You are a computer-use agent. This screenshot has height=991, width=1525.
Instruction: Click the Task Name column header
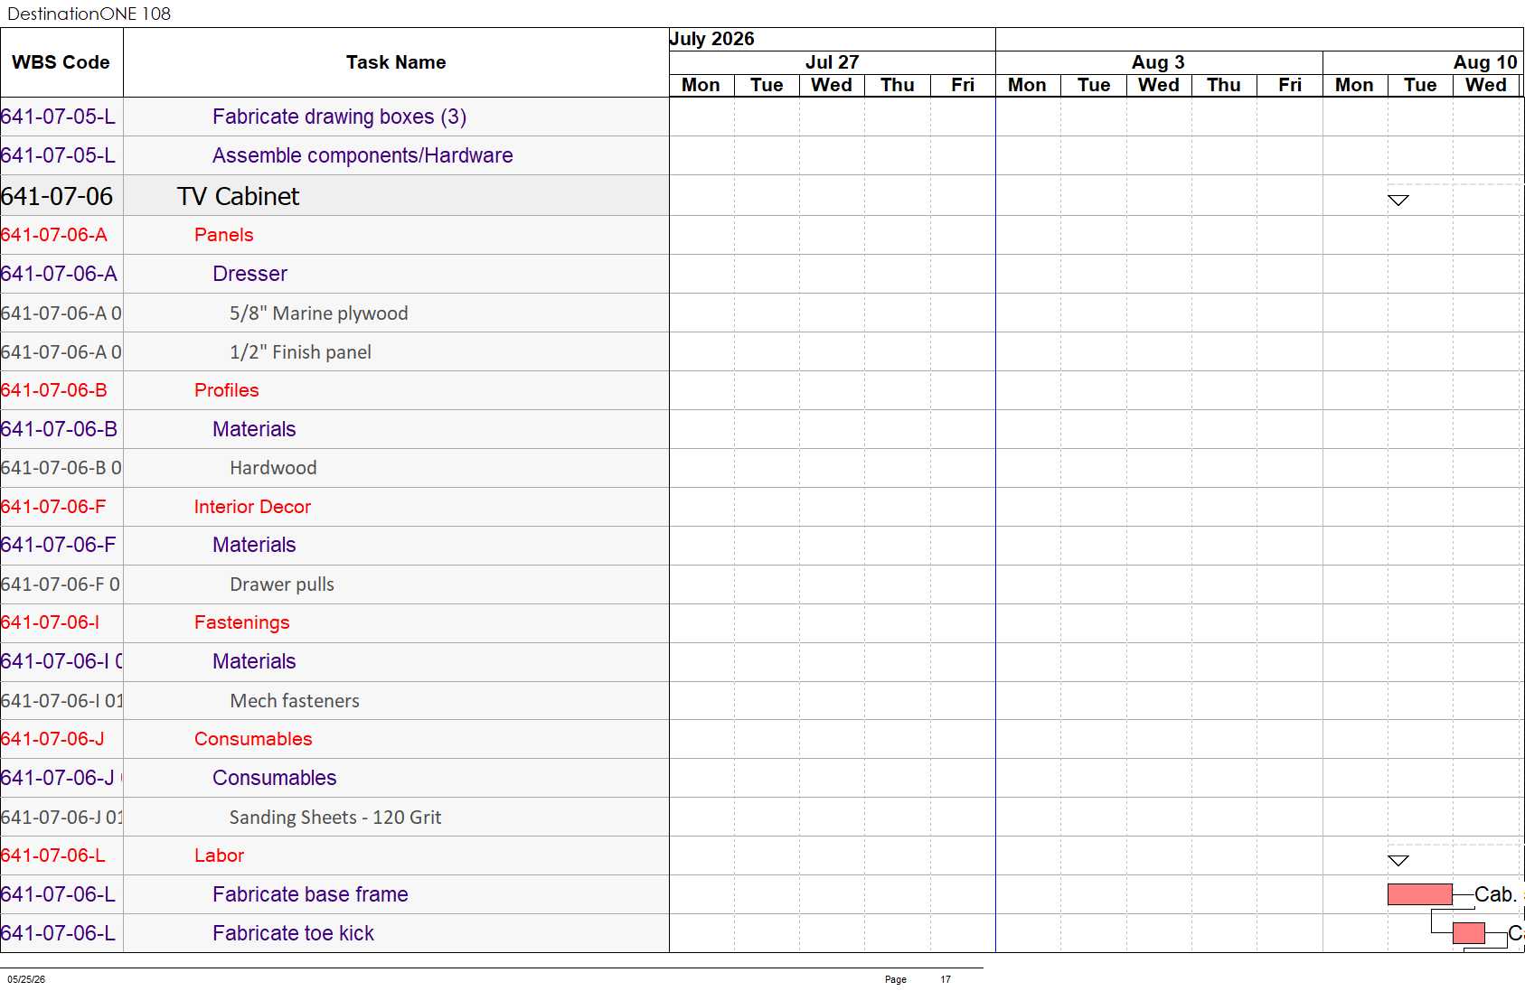pyautogui.click(x=396, y=62)
